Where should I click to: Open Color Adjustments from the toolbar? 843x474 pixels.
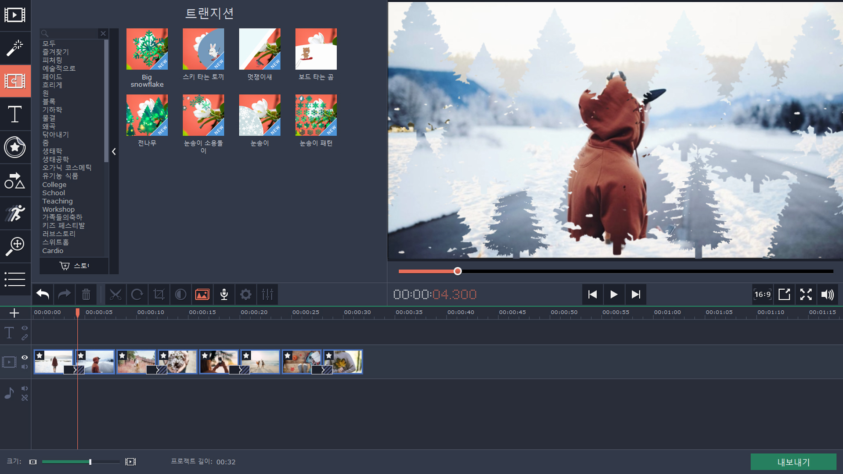click(x=180, y=294)
